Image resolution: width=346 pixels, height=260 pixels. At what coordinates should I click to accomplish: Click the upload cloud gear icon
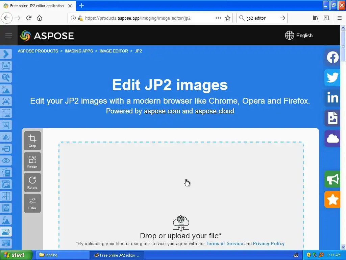[x=181, y=223]
